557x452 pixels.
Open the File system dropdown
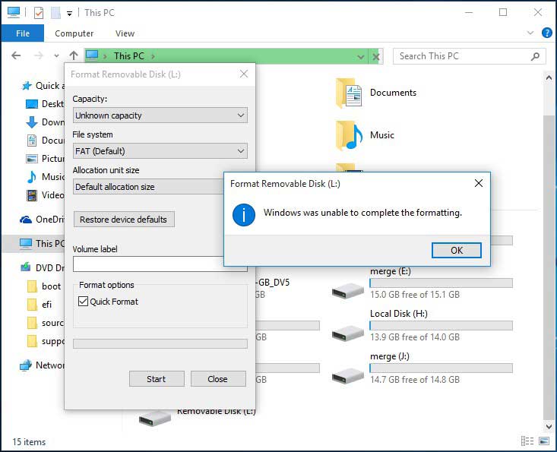point(160,151)
